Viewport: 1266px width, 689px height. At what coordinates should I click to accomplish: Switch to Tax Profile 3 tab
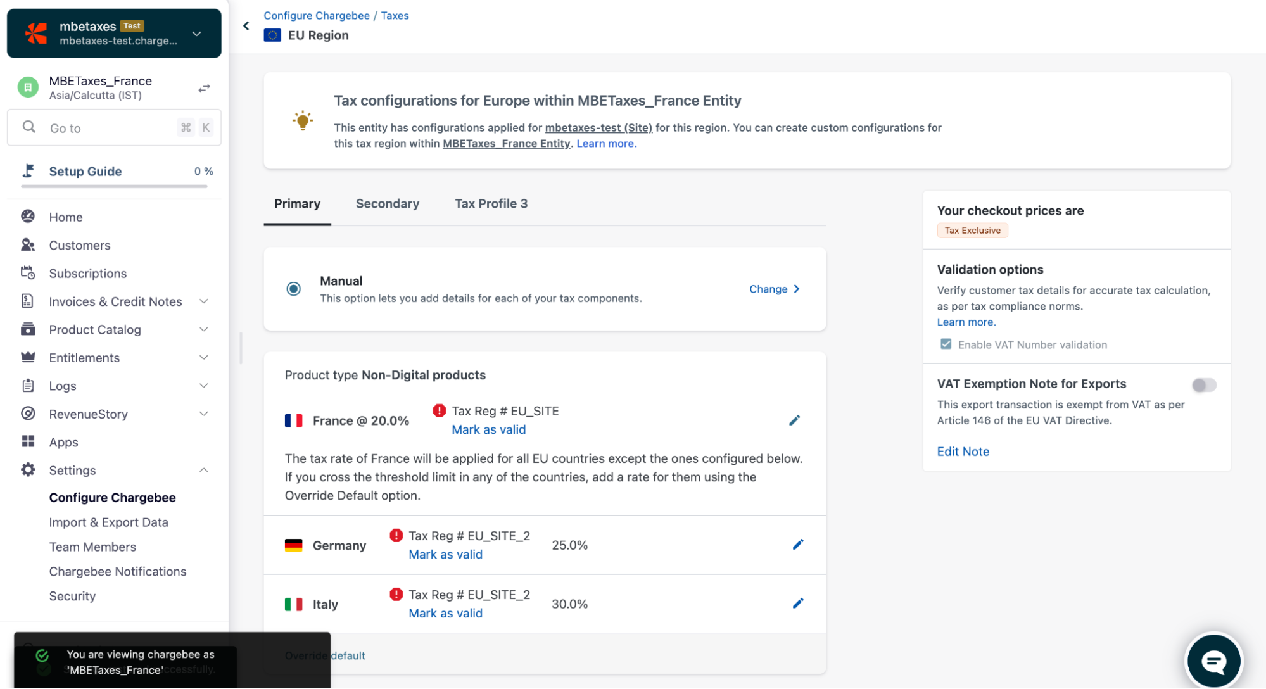[x=491, y=204]
